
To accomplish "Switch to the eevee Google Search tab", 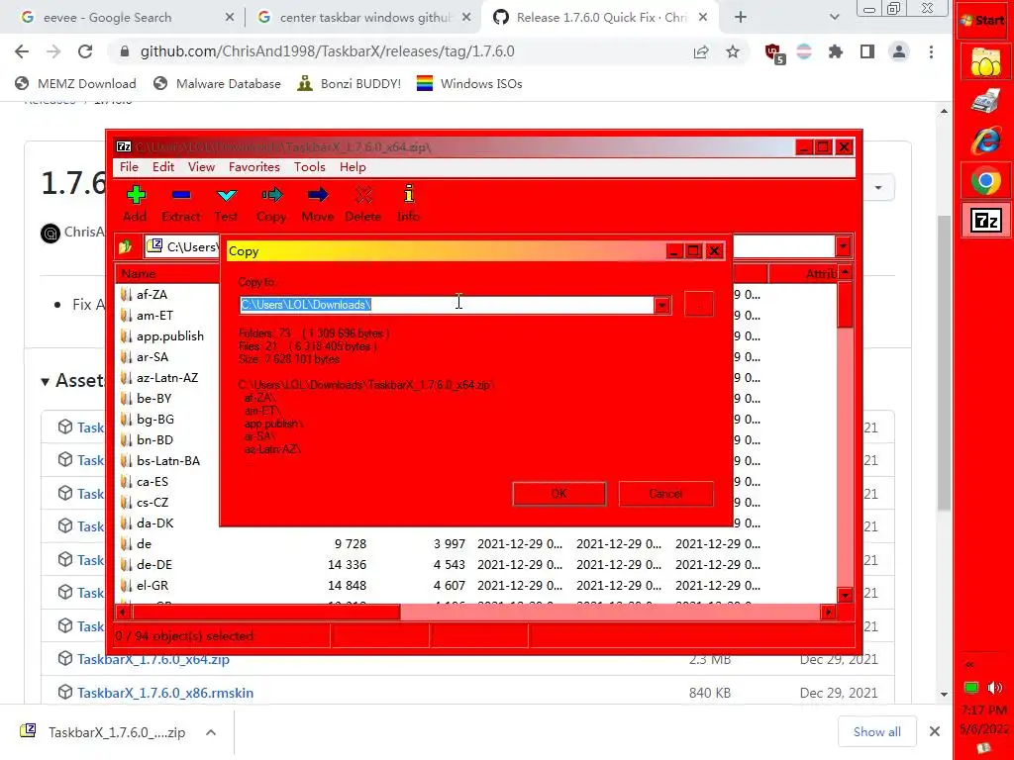I will [123, 18].
